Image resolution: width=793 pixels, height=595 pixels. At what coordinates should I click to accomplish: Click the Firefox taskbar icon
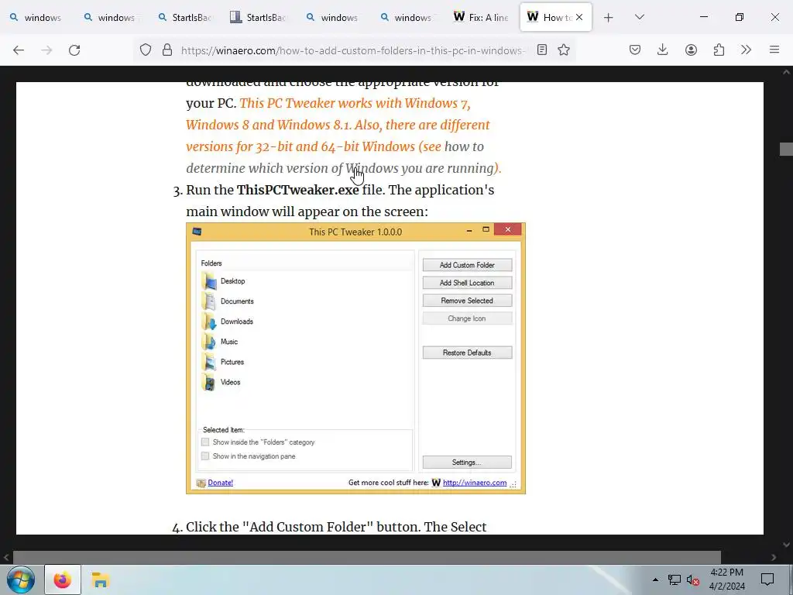pos(63,580)
